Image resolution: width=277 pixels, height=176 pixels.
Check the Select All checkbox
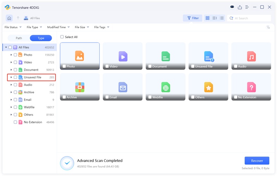point(62,37)
